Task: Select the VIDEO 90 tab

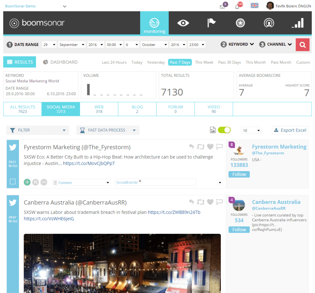Action: tap(214, 109)
